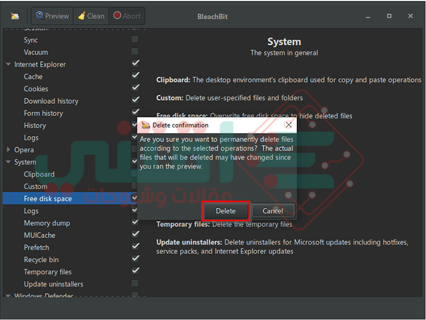Confirm deletion with the Delete button

point(226,211)
